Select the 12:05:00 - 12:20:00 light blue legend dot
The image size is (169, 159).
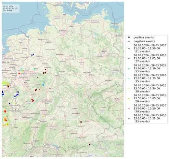coord(129,69)
